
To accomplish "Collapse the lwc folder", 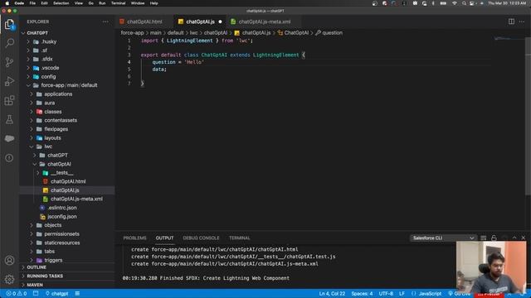I will [x=48, y=147].
